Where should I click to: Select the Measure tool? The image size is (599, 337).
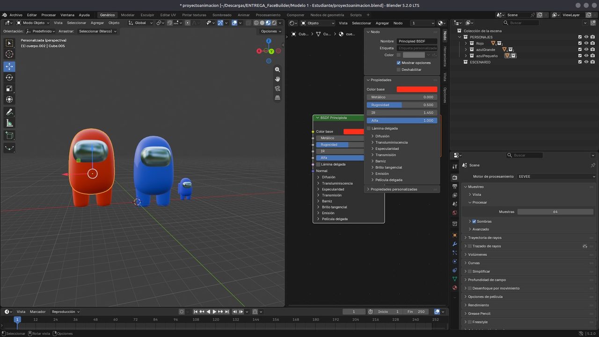click(9, 123)
